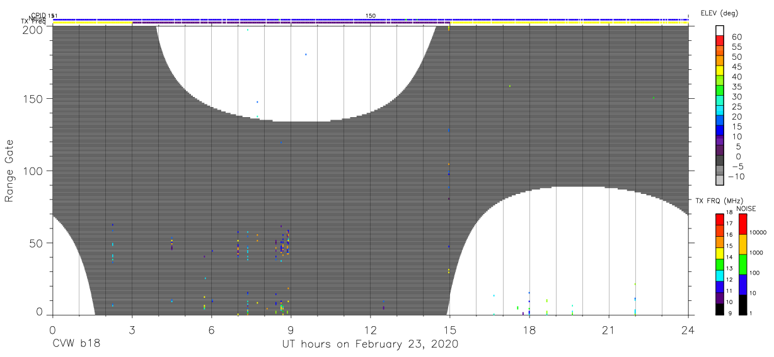Click the x-axis tick label '24'
This screenshot has width=774, height=357.
point(688,329)
